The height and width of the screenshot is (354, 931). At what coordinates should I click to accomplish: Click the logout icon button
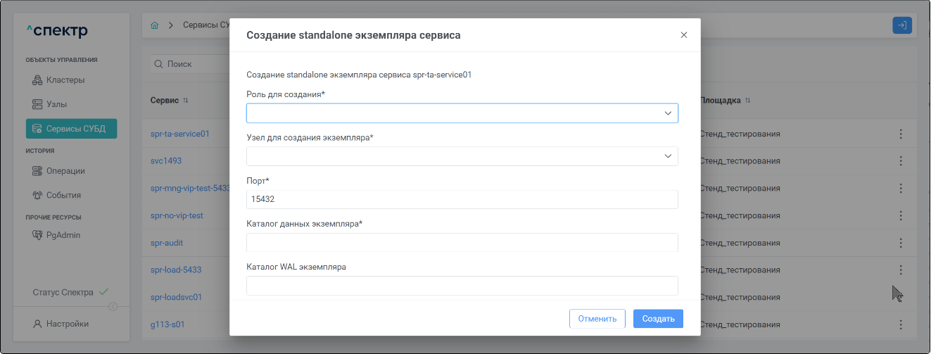point(902,25)
